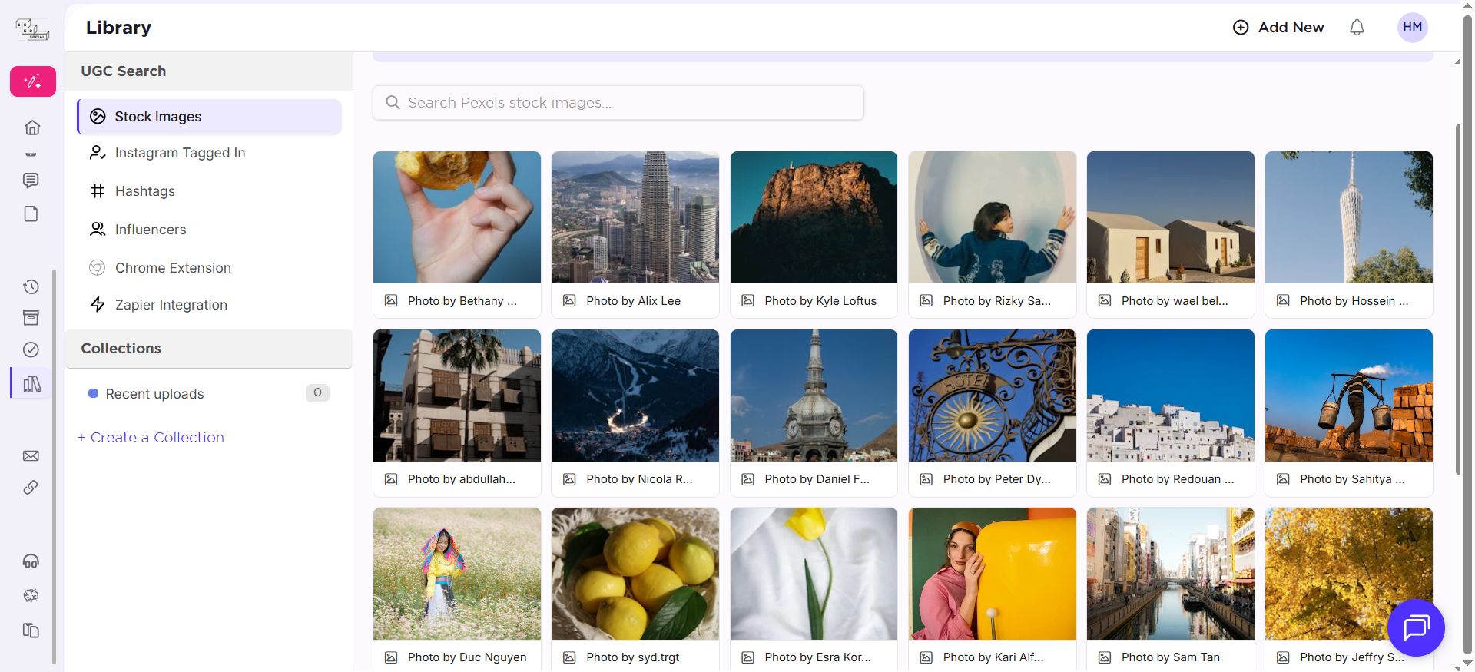
Task: Go to the Home icon in sidebar
Action: [32, 127]
